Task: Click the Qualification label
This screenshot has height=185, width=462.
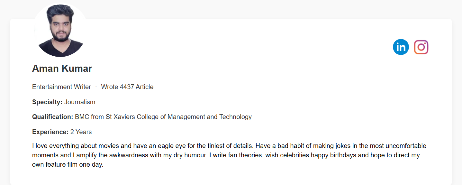Action: 52,117
